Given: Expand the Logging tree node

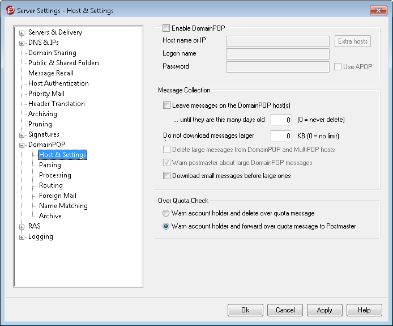Looking at the screenshot, I should 22,238.
